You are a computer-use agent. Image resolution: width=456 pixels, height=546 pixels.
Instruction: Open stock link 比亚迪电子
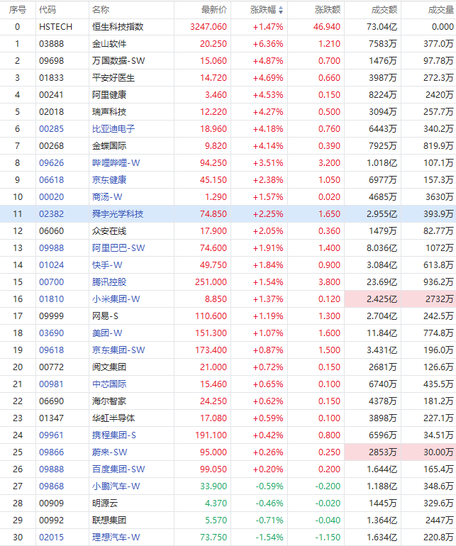(x=113, y=129)
